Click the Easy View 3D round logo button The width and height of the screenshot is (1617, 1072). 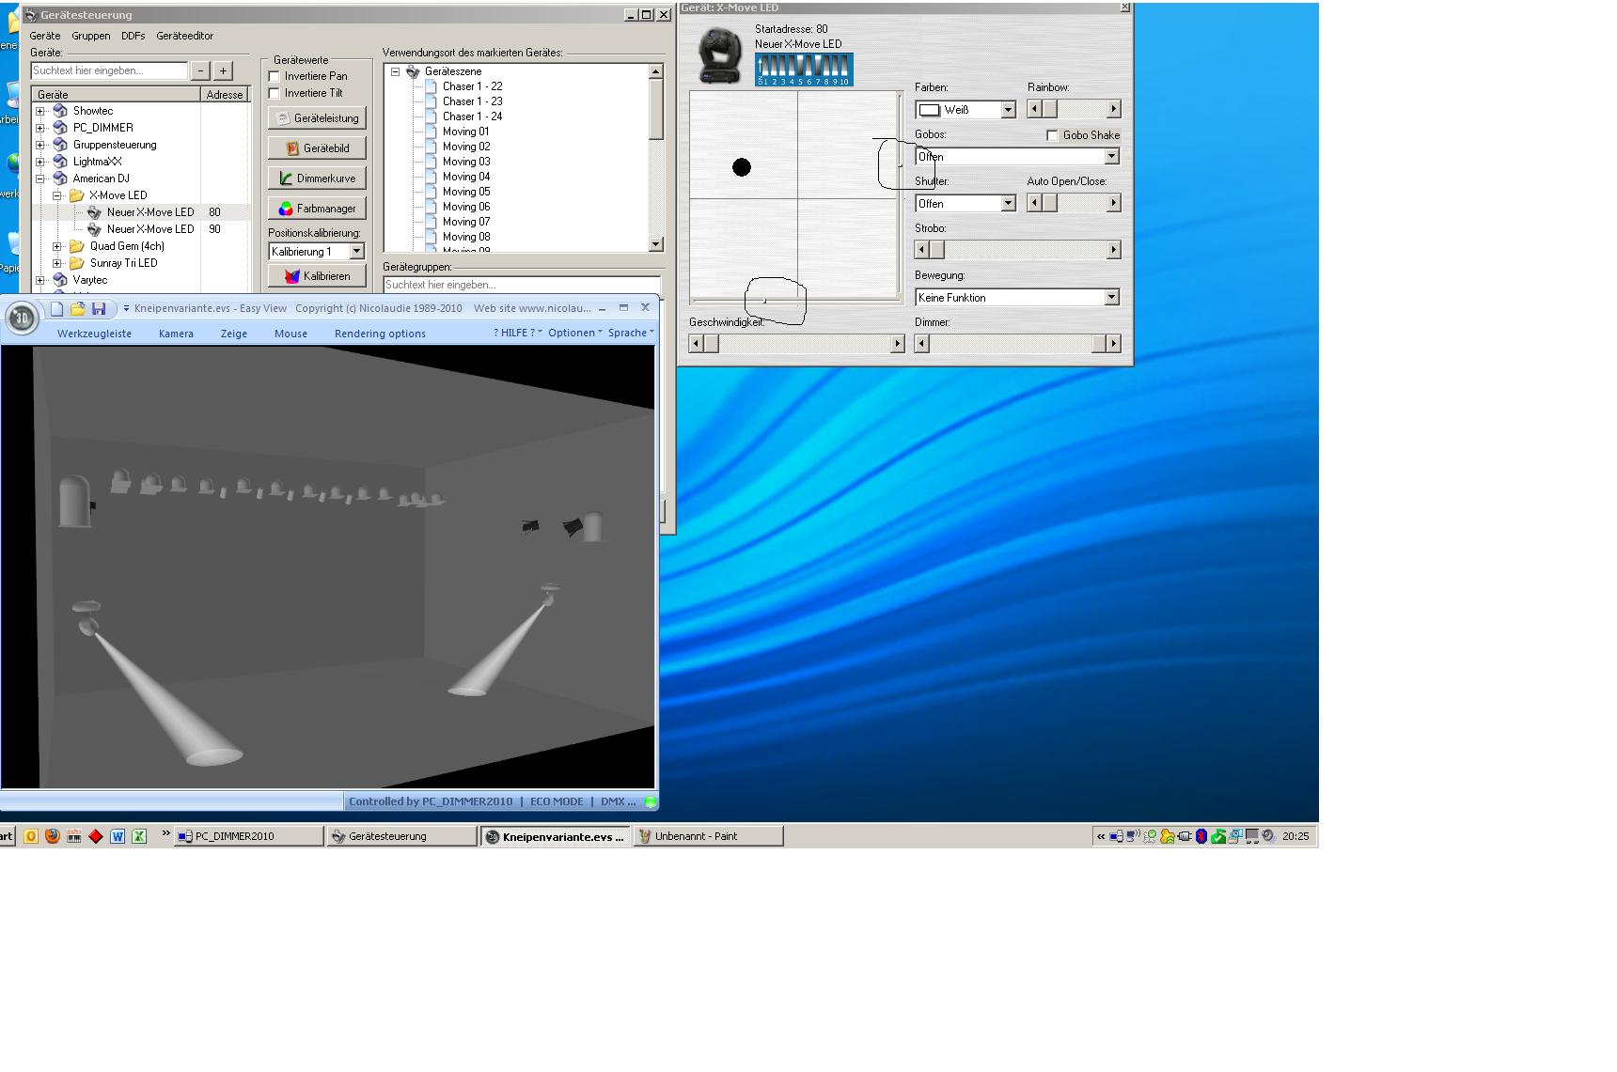[x=22, y=318]
